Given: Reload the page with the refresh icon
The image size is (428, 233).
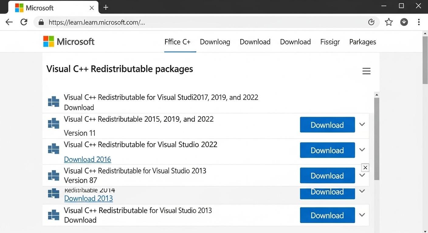Looking at the screenshot, I should pyautogui.click(x=24, y=22).
